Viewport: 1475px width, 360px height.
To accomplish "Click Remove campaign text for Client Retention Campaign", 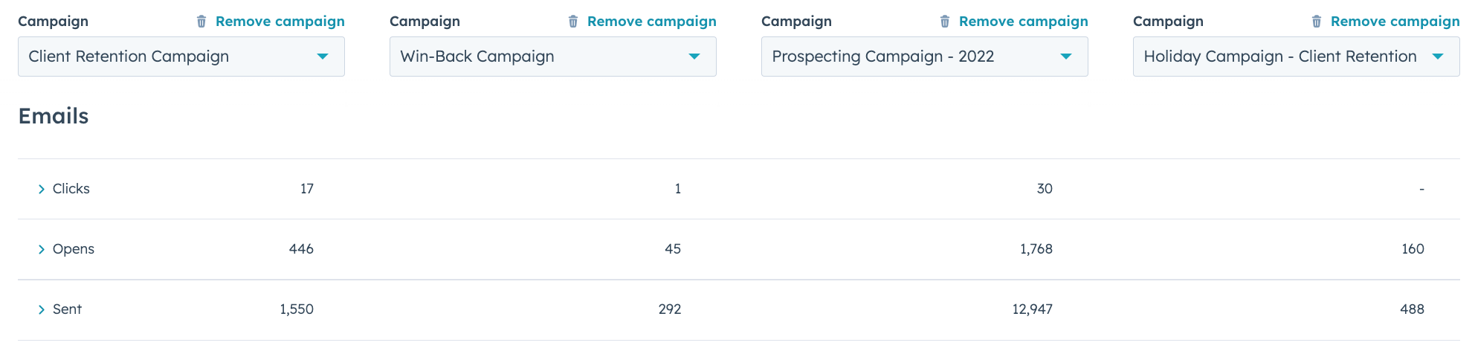I will click(280, 22).
